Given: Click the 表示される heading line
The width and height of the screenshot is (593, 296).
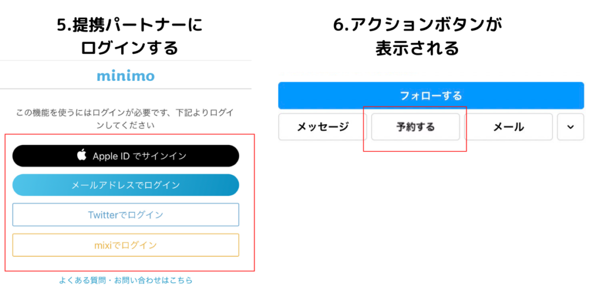Looking at the screenshot, I should 417,48.
